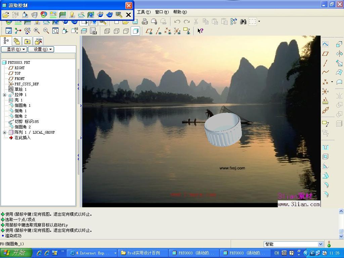344x258 pixels.
Task: Switch to shaded display mode
Action: (135, 31)
